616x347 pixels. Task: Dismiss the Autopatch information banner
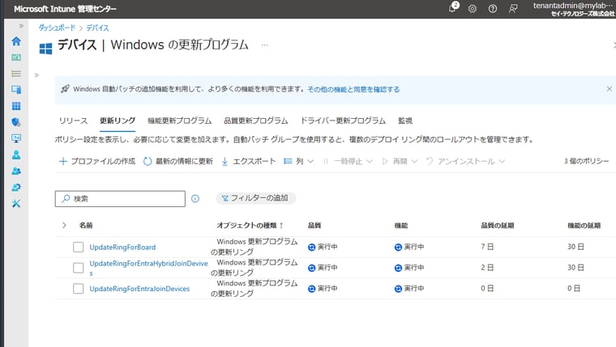(x=609, y=89)
